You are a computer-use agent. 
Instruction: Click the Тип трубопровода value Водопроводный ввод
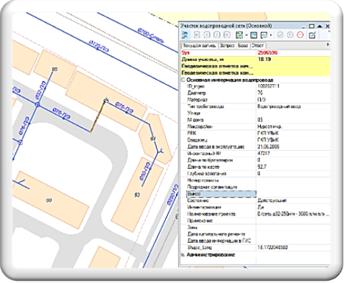[279, 106]
